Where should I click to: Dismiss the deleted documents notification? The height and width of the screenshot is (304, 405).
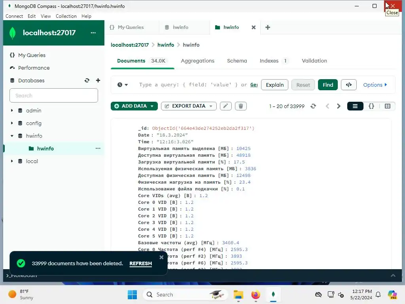coord(161,257)
